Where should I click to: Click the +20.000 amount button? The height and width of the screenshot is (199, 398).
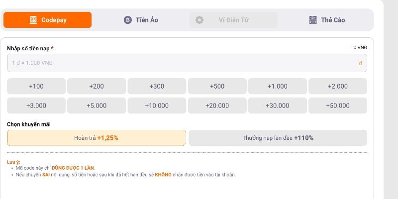click(217, 105)
